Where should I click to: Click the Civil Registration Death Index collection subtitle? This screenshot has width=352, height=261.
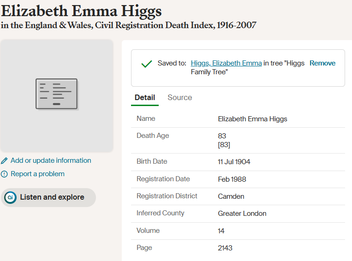(129, 25)
